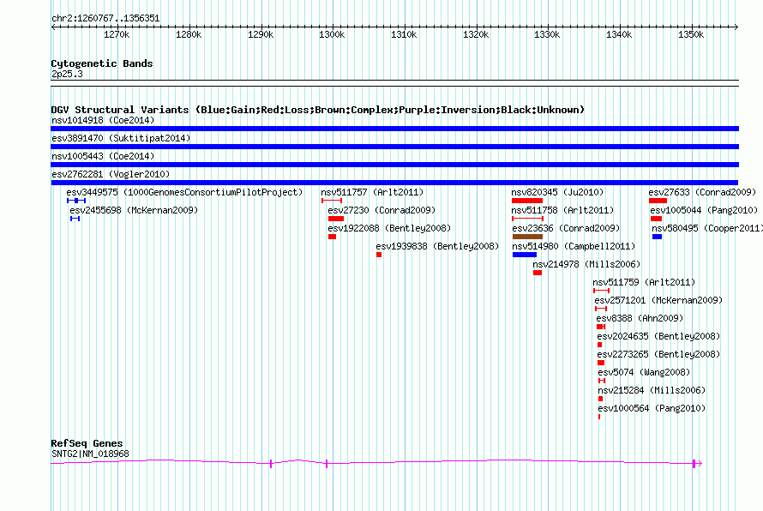Click the 1350k ruler position marker
The width and height of the screenshot is (763, 511).
691,34
